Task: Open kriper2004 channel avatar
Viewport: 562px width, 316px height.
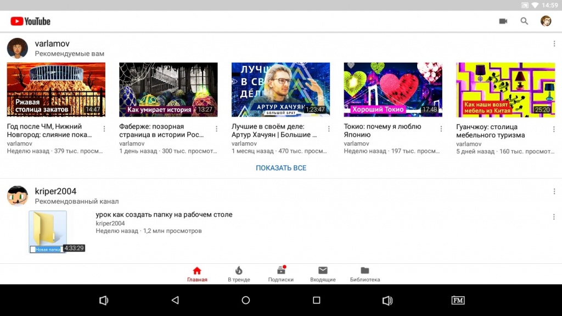Action: 18,196
